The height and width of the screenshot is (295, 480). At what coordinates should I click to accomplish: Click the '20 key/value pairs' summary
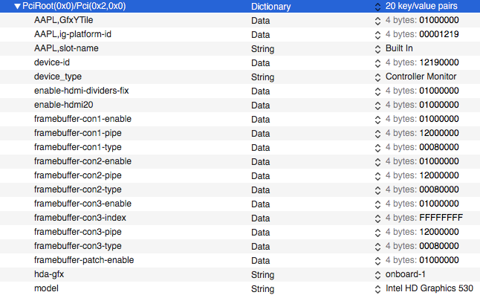coord(421,6)
